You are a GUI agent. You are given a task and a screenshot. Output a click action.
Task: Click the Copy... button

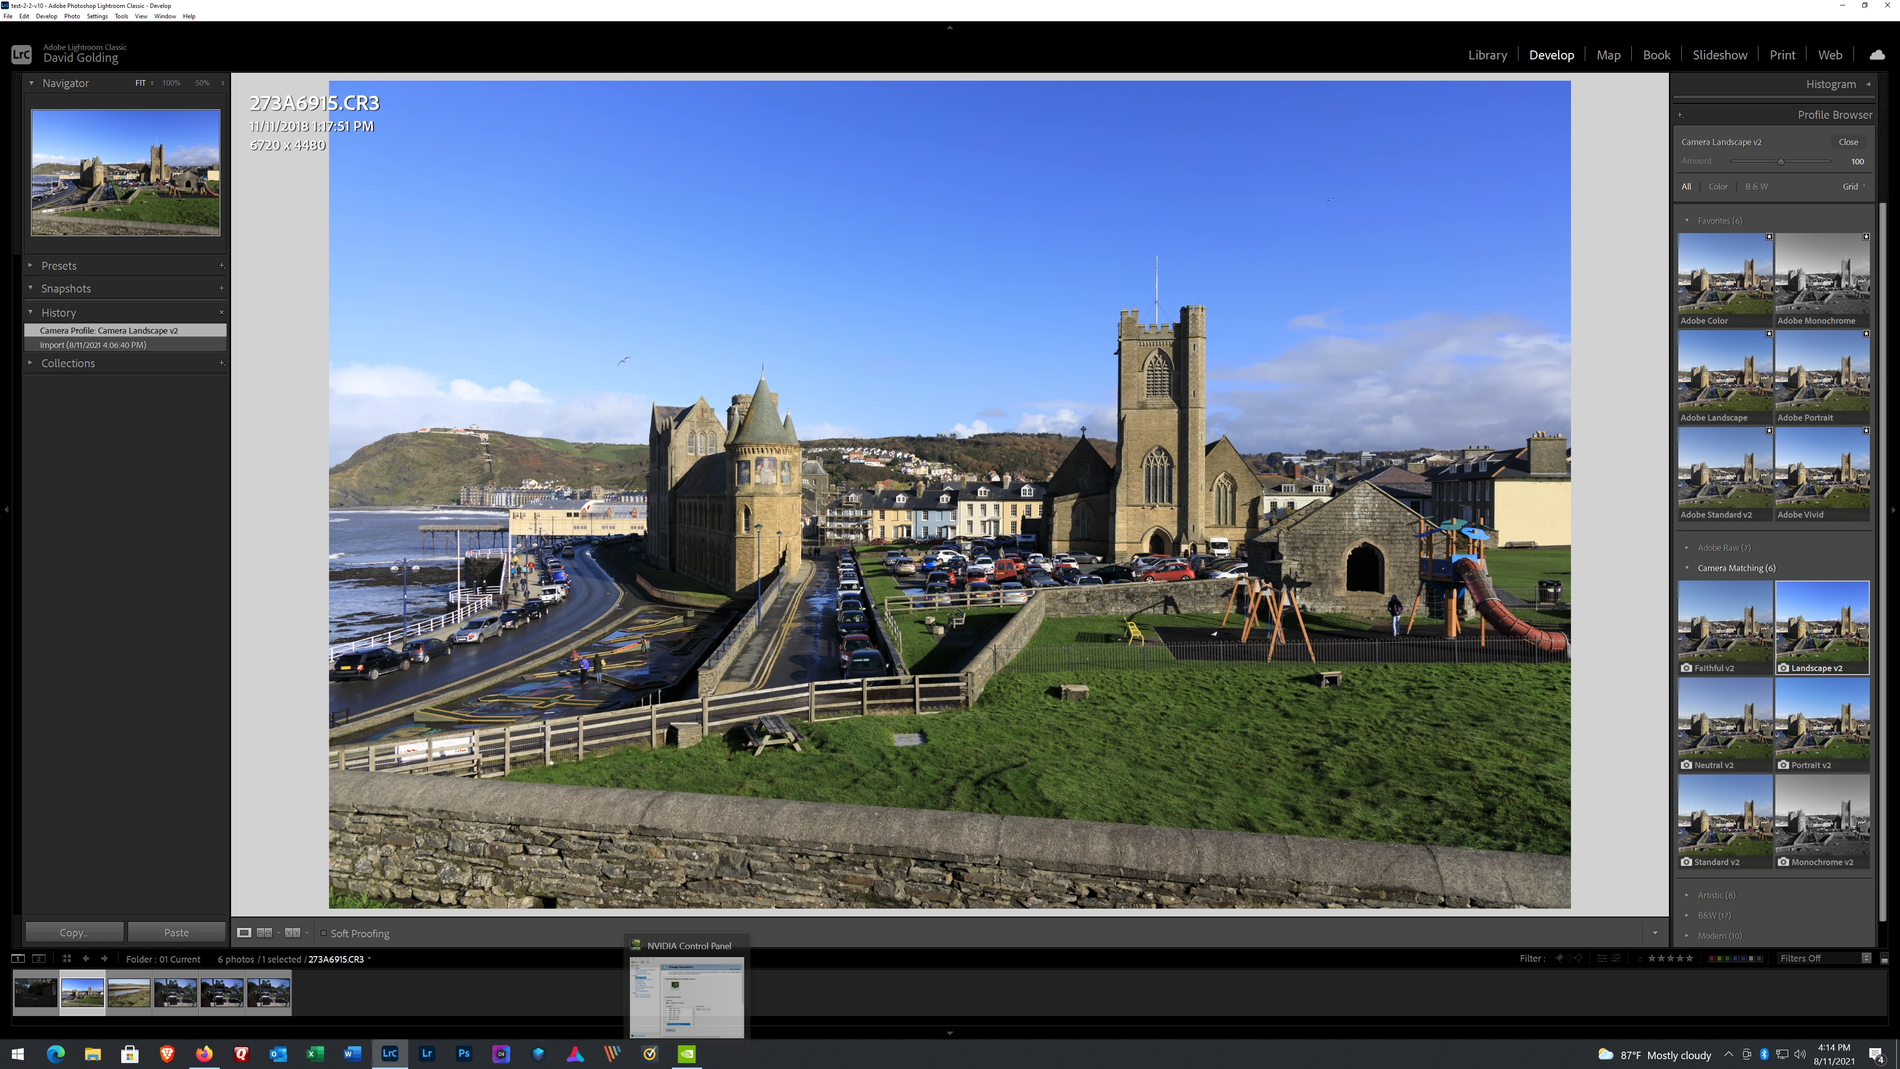pyautogui.click(x=75, y=932)
